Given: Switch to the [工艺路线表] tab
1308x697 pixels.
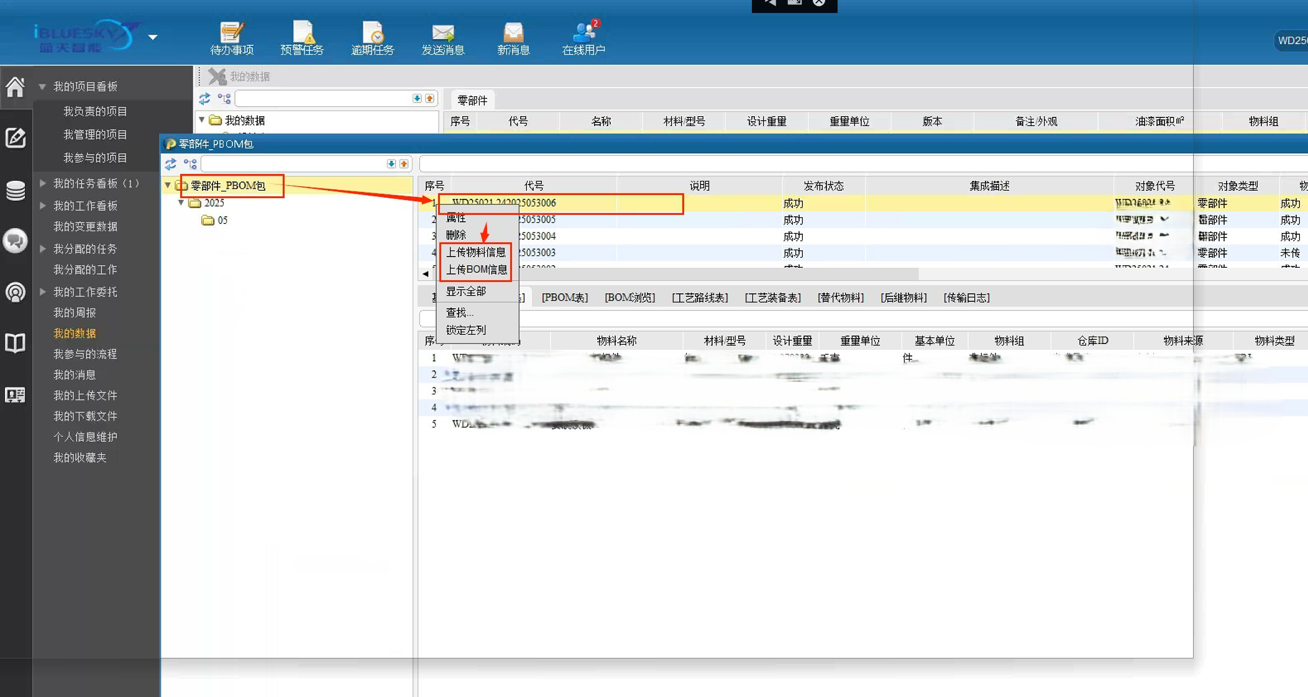Looking at the screenshot, I should coord(700,298).
